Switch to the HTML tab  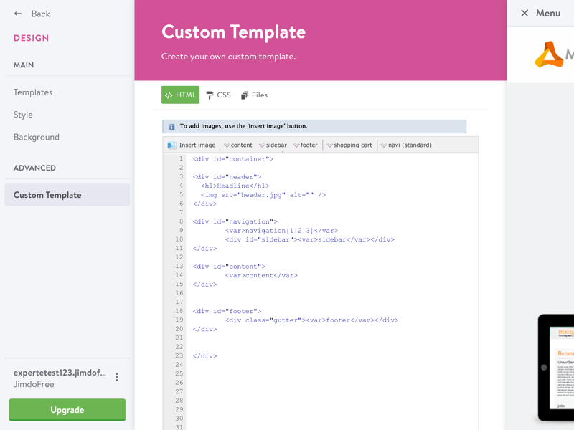pyautogui.click(x=181, y=95)
